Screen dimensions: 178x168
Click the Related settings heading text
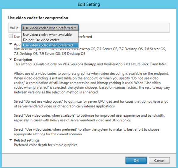27,140
